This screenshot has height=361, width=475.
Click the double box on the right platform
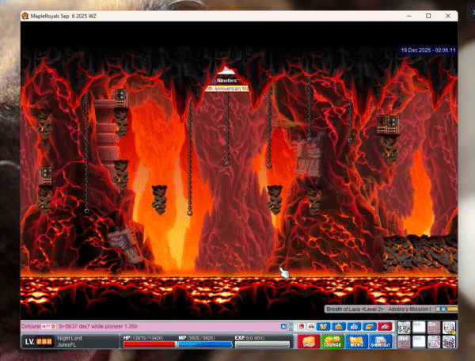(x=388, y=124)
